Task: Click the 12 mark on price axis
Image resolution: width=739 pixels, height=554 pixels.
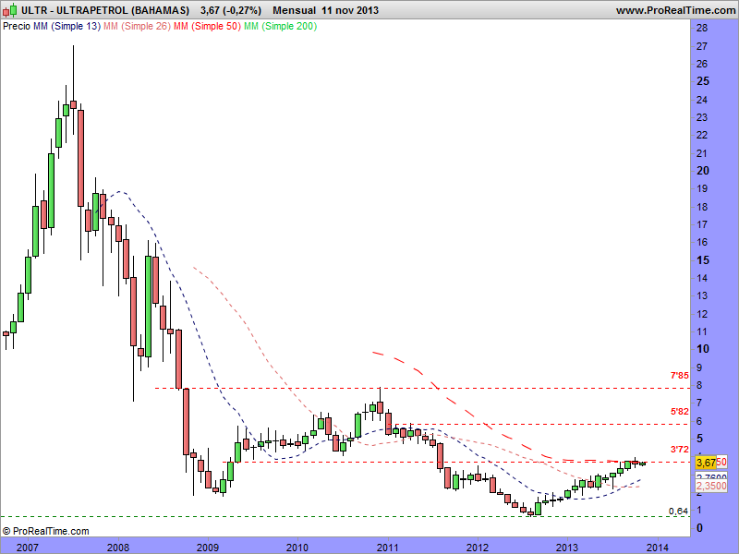Action: point(702,314)
